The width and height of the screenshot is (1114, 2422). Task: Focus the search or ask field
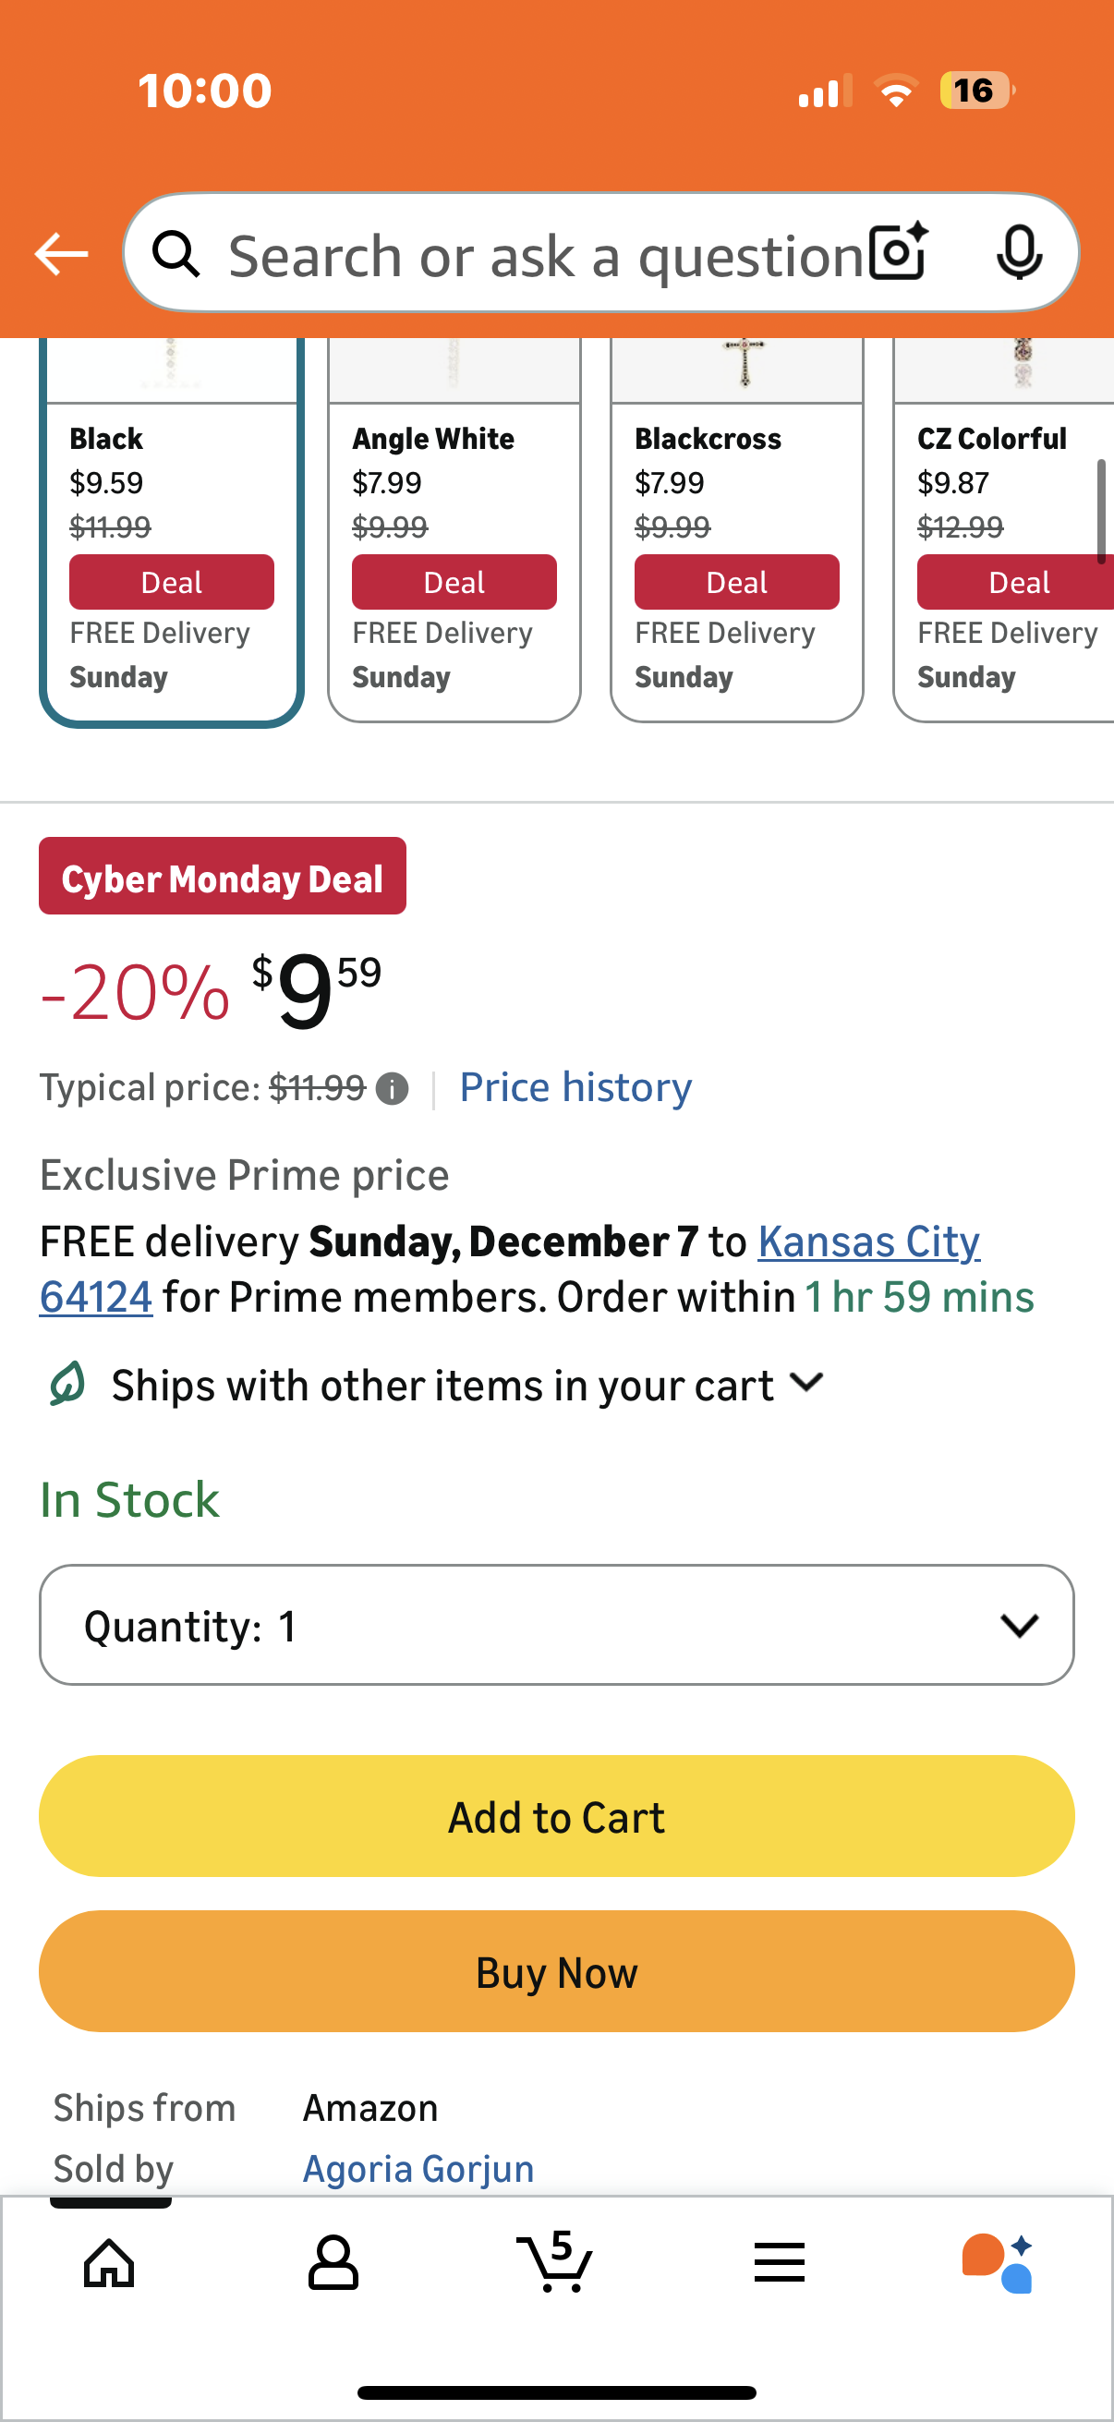click(545, 255)
